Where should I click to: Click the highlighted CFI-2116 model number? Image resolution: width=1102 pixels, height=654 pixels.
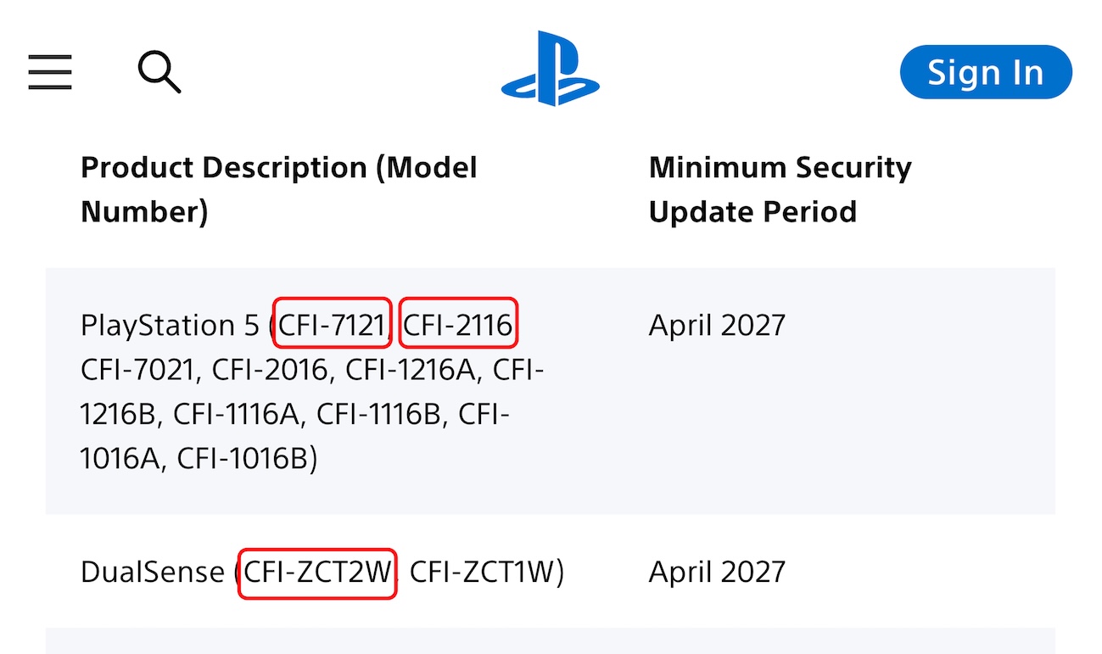458,325
